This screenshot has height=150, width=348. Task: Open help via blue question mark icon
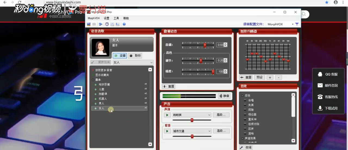point(124,24)
